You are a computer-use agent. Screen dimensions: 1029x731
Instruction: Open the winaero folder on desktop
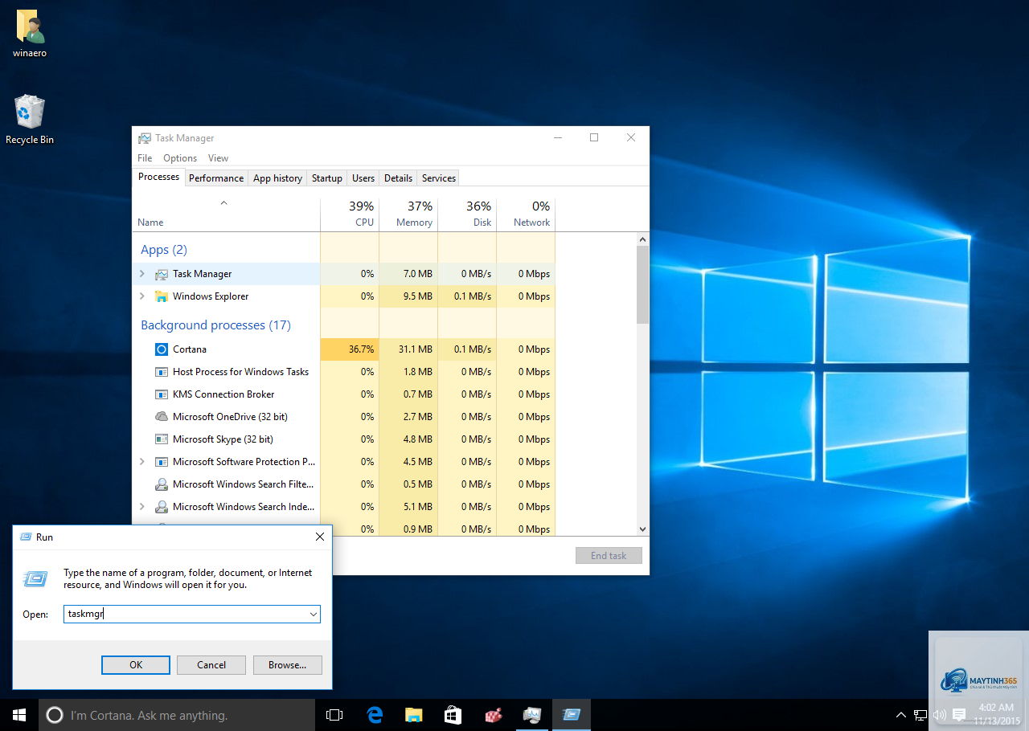30,34
